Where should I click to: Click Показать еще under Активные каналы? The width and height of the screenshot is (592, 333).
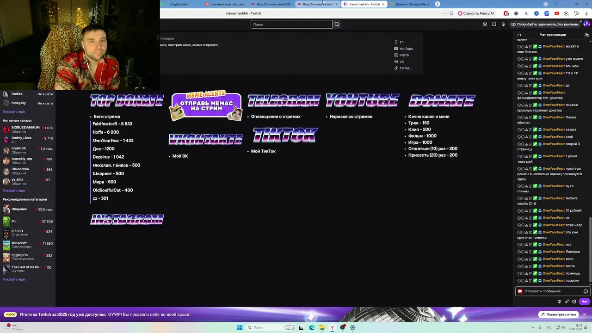click(14, 191)
